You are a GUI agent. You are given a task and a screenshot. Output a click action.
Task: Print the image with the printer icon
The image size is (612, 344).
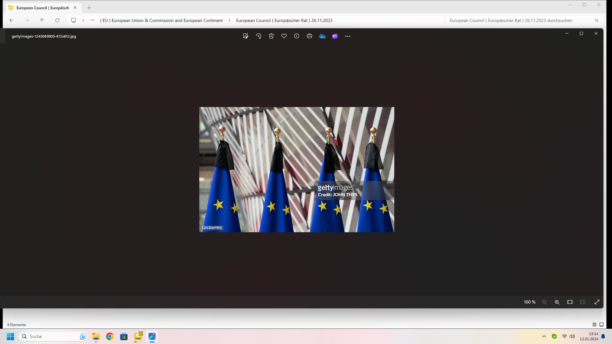310,36
